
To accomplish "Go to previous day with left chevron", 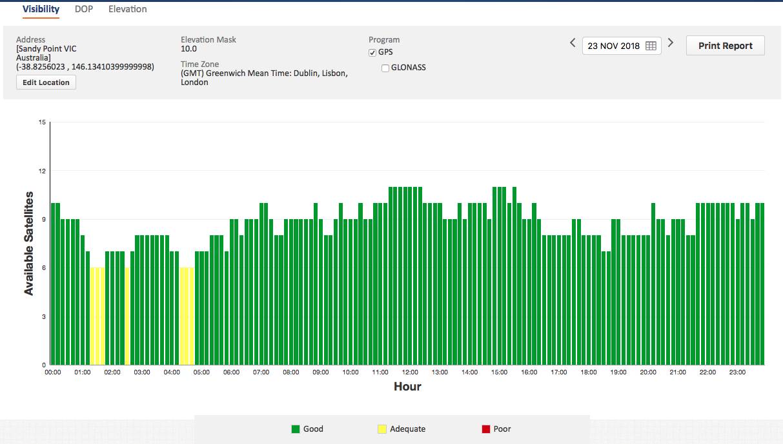I will (x=573, y=43).
